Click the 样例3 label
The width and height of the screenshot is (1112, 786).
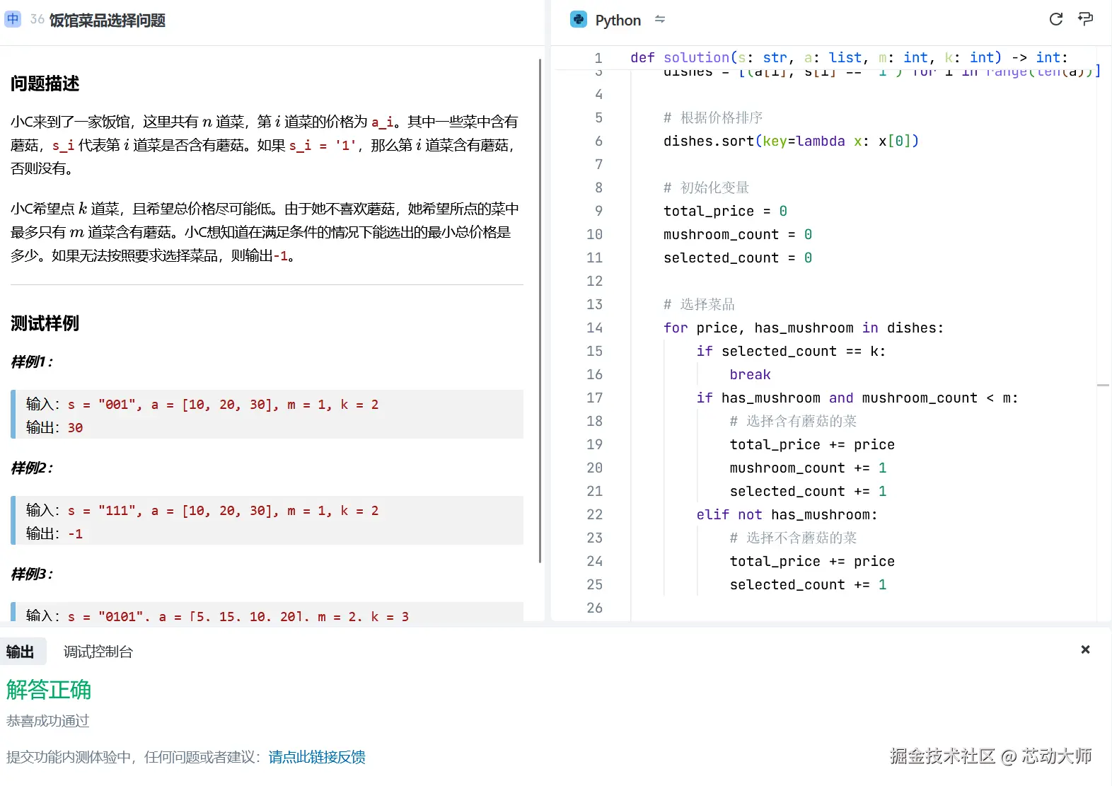pyautogui.click(x=32, y=574)
